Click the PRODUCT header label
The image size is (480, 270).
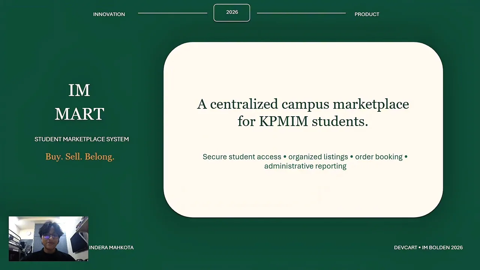(x=367, y=14)
